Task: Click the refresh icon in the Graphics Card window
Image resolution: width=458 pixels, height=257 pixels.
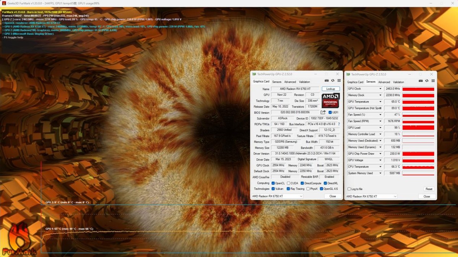Action: point(333,81)
